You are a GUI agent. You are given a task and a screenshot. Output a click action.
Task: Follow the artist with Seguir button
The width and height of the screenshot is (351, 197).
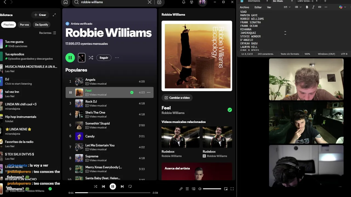coord(104,58)
